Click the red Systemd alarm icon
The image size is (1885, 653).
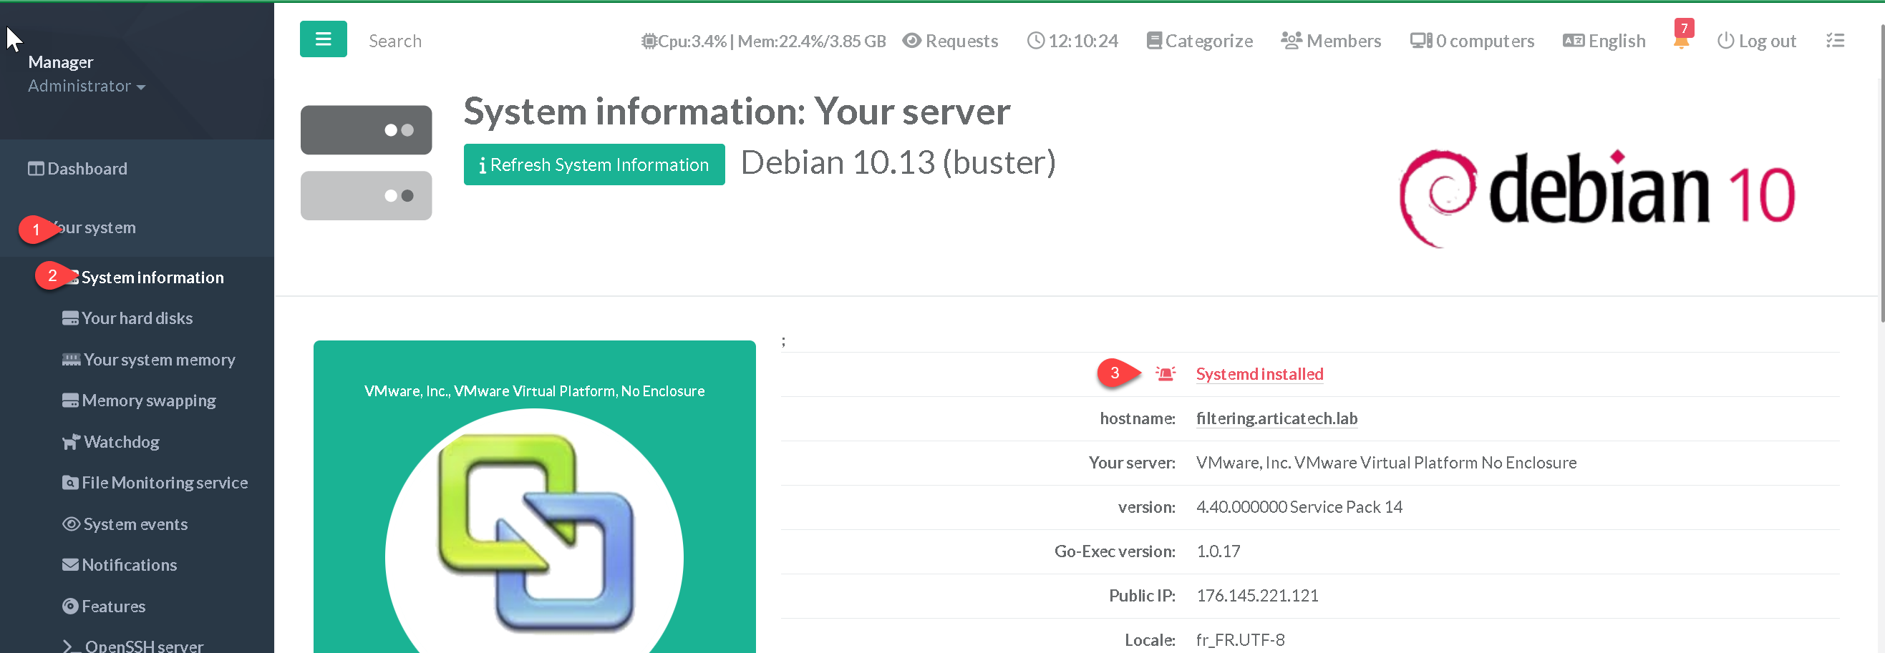1165,373
